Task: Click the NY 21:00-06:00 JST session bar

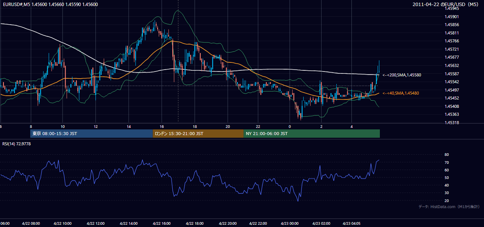Action: point(312,134)
